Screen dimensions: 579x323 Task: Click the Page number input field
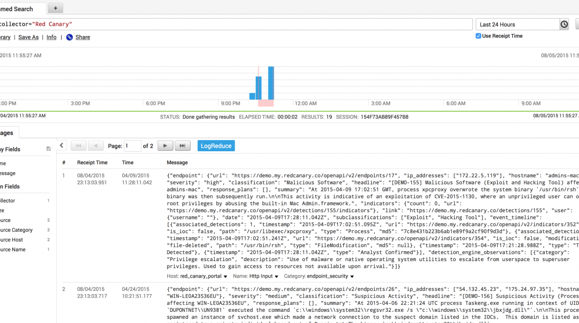click(133, 146)
